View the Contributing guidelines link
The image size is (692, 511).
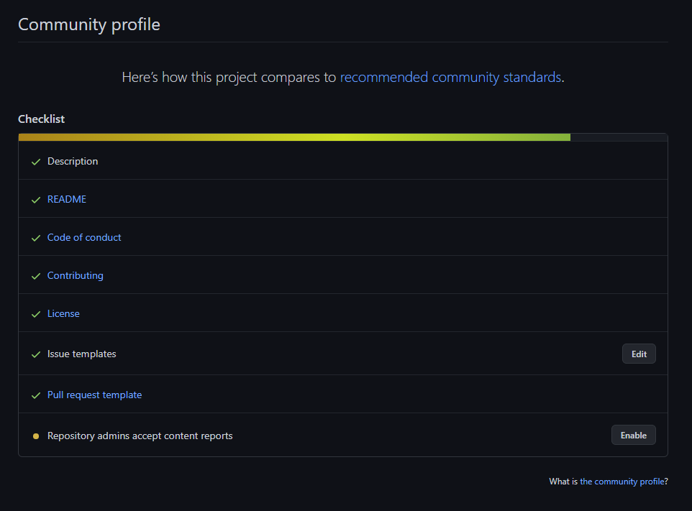(x=75, y=275)
